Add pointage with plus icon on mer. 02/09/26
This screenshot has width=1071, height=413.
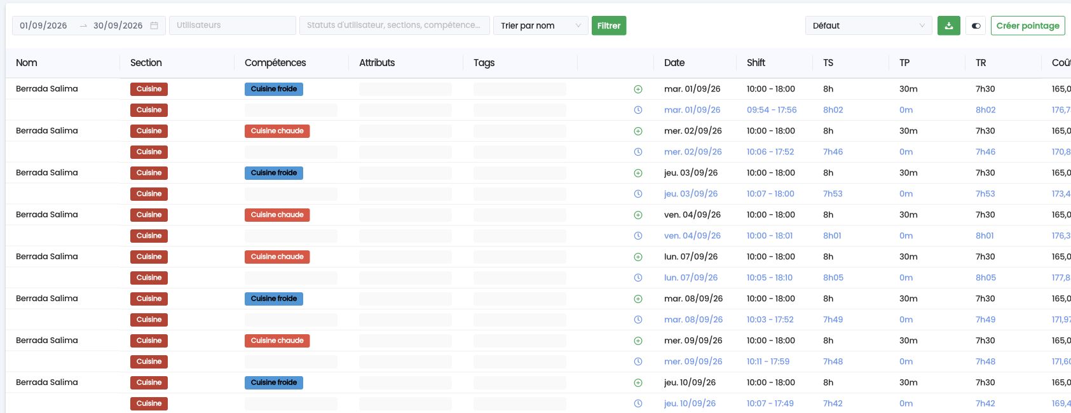pos(638,132)
